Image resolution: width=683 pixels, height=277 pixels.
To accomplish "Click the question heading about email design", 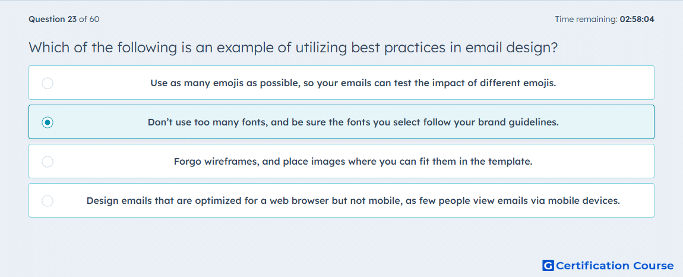I will point(293,48).
